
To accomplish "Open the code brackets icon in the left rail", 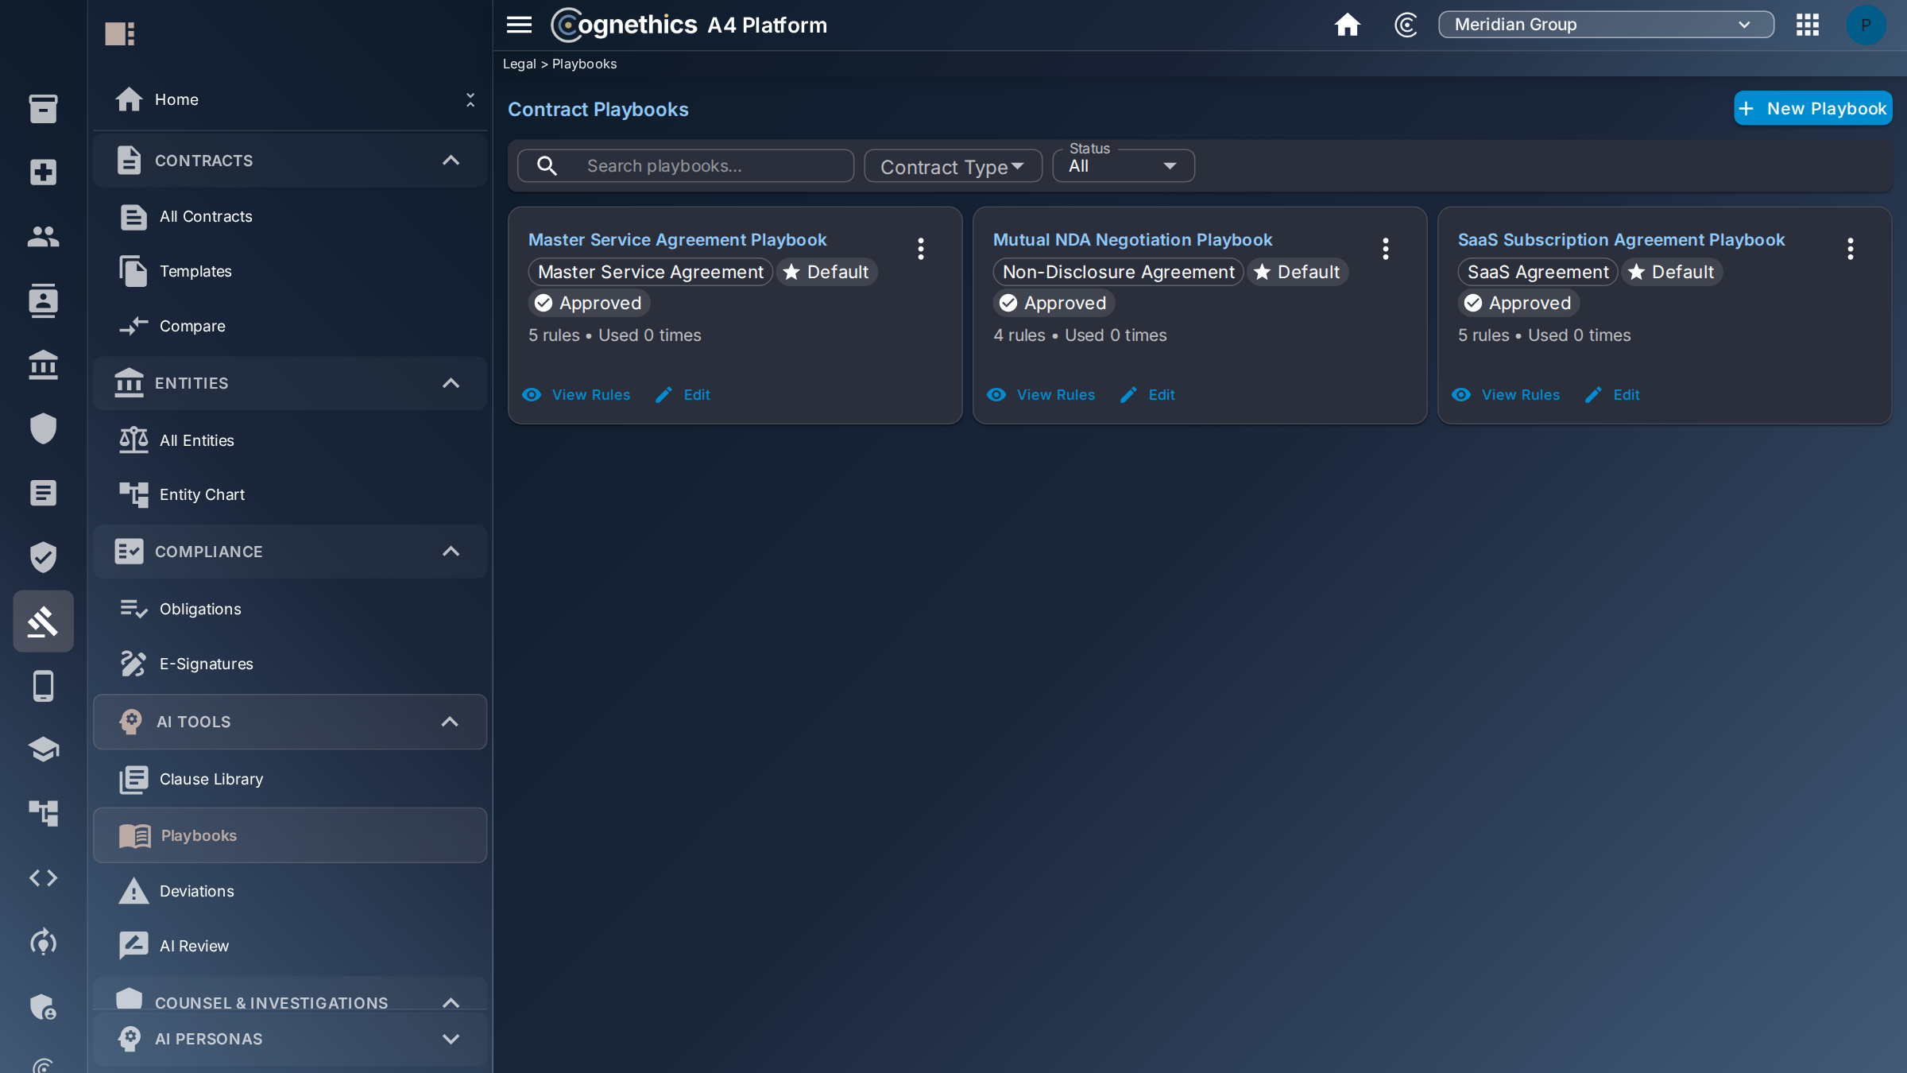I will [x=43, y=877].
